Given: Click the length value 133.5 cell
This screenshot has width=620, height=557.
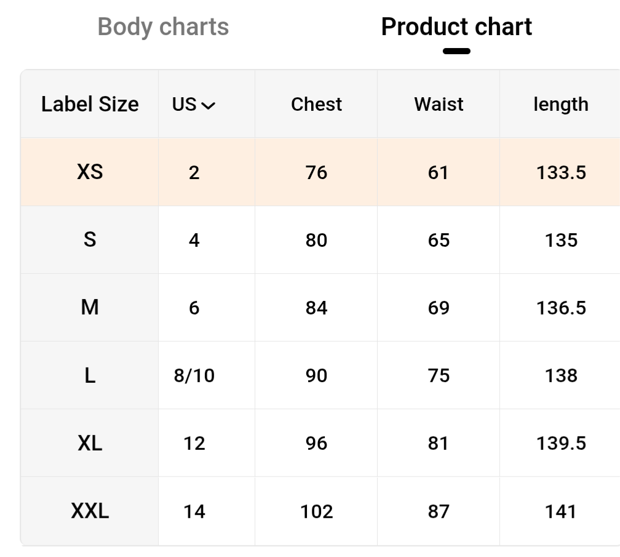Looking at the screenshot, I should click(561, 172).
